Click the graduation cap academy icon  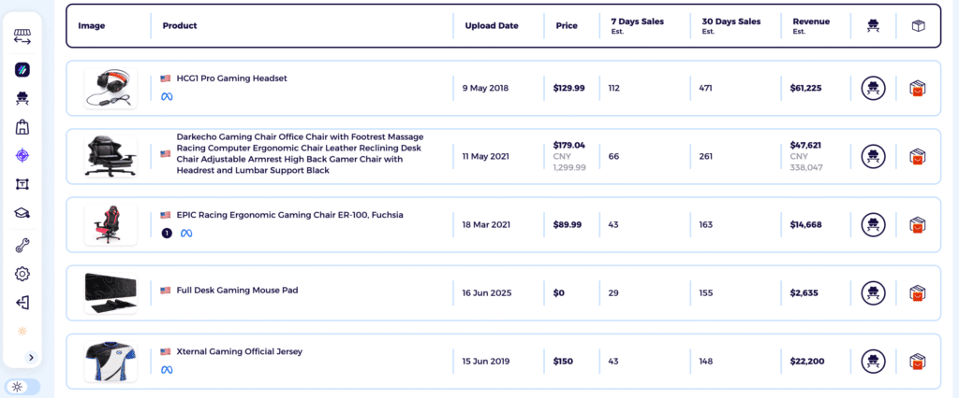click(22, 213)
